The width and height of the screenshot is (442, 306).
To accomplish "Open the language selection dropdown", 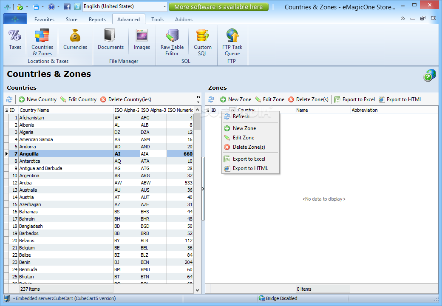I will [164, 6].
